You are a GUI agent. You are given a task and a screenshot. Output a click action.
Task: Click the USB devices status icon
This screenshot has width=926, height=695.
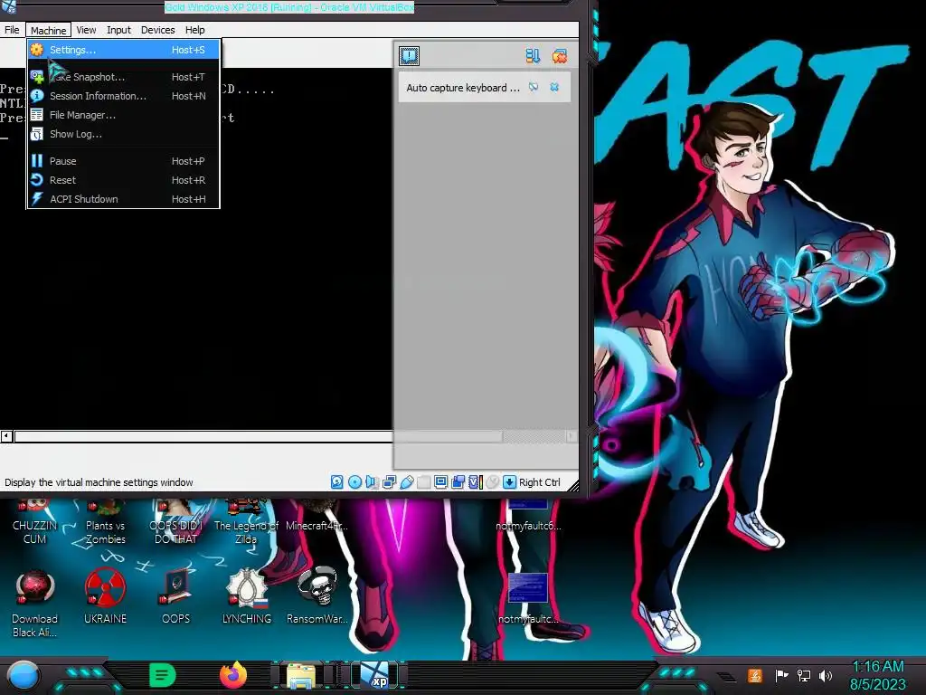point(406,482)
